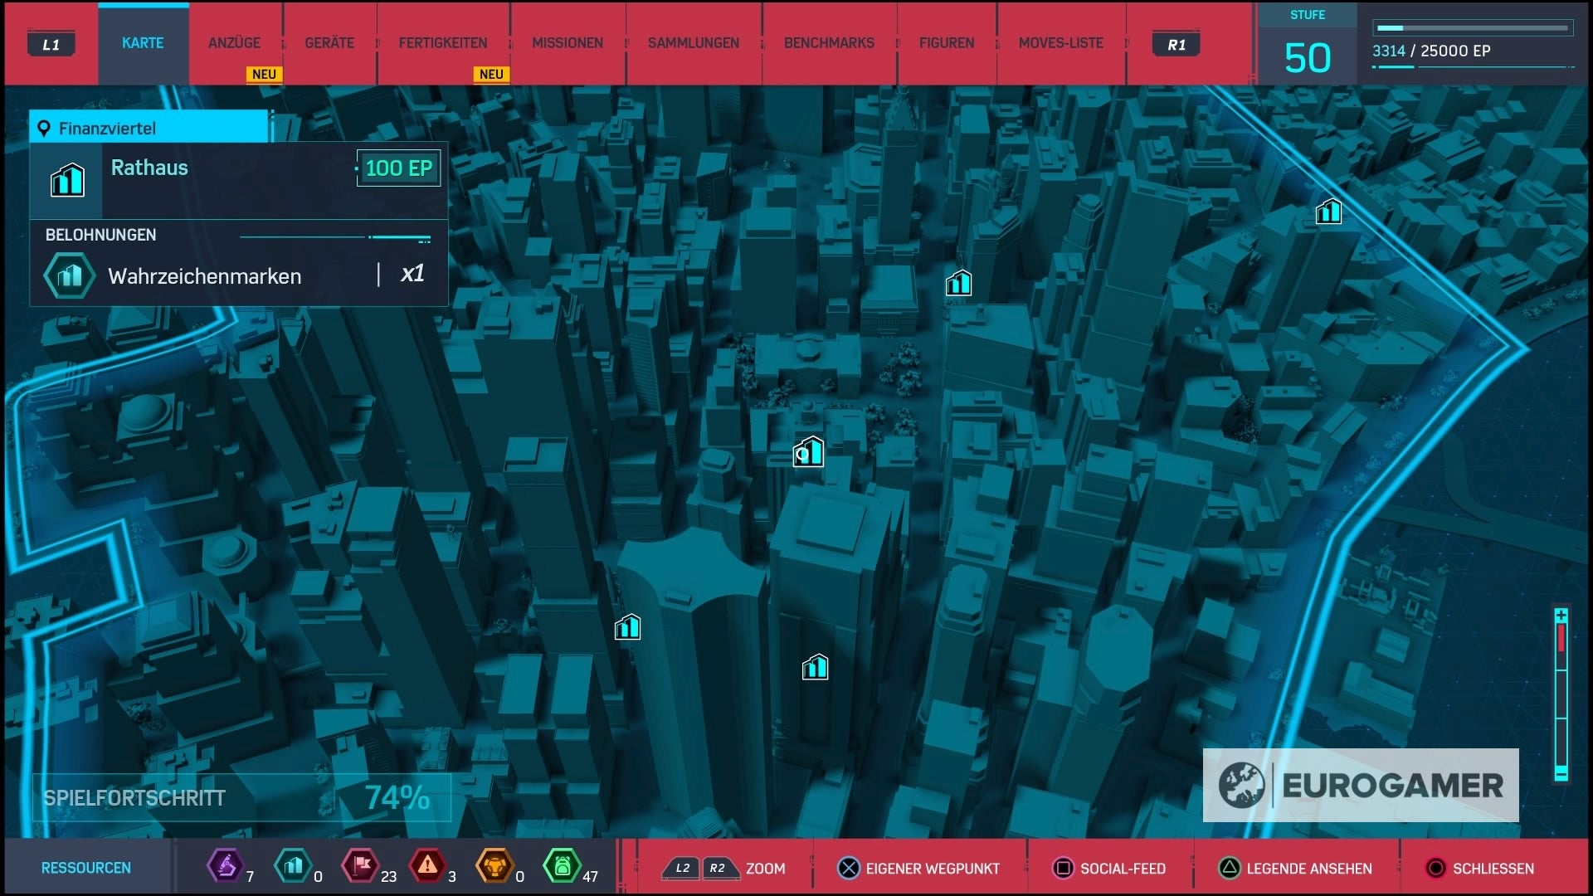Click the NEU badge under Anzüge

[264, 74]
